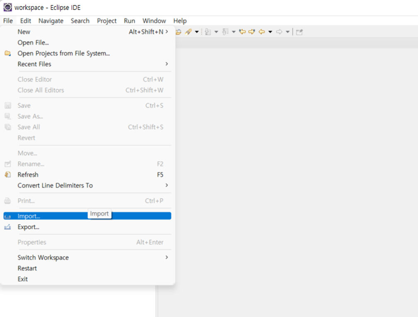Choose Open File... from the File menu

coord(87,43)
